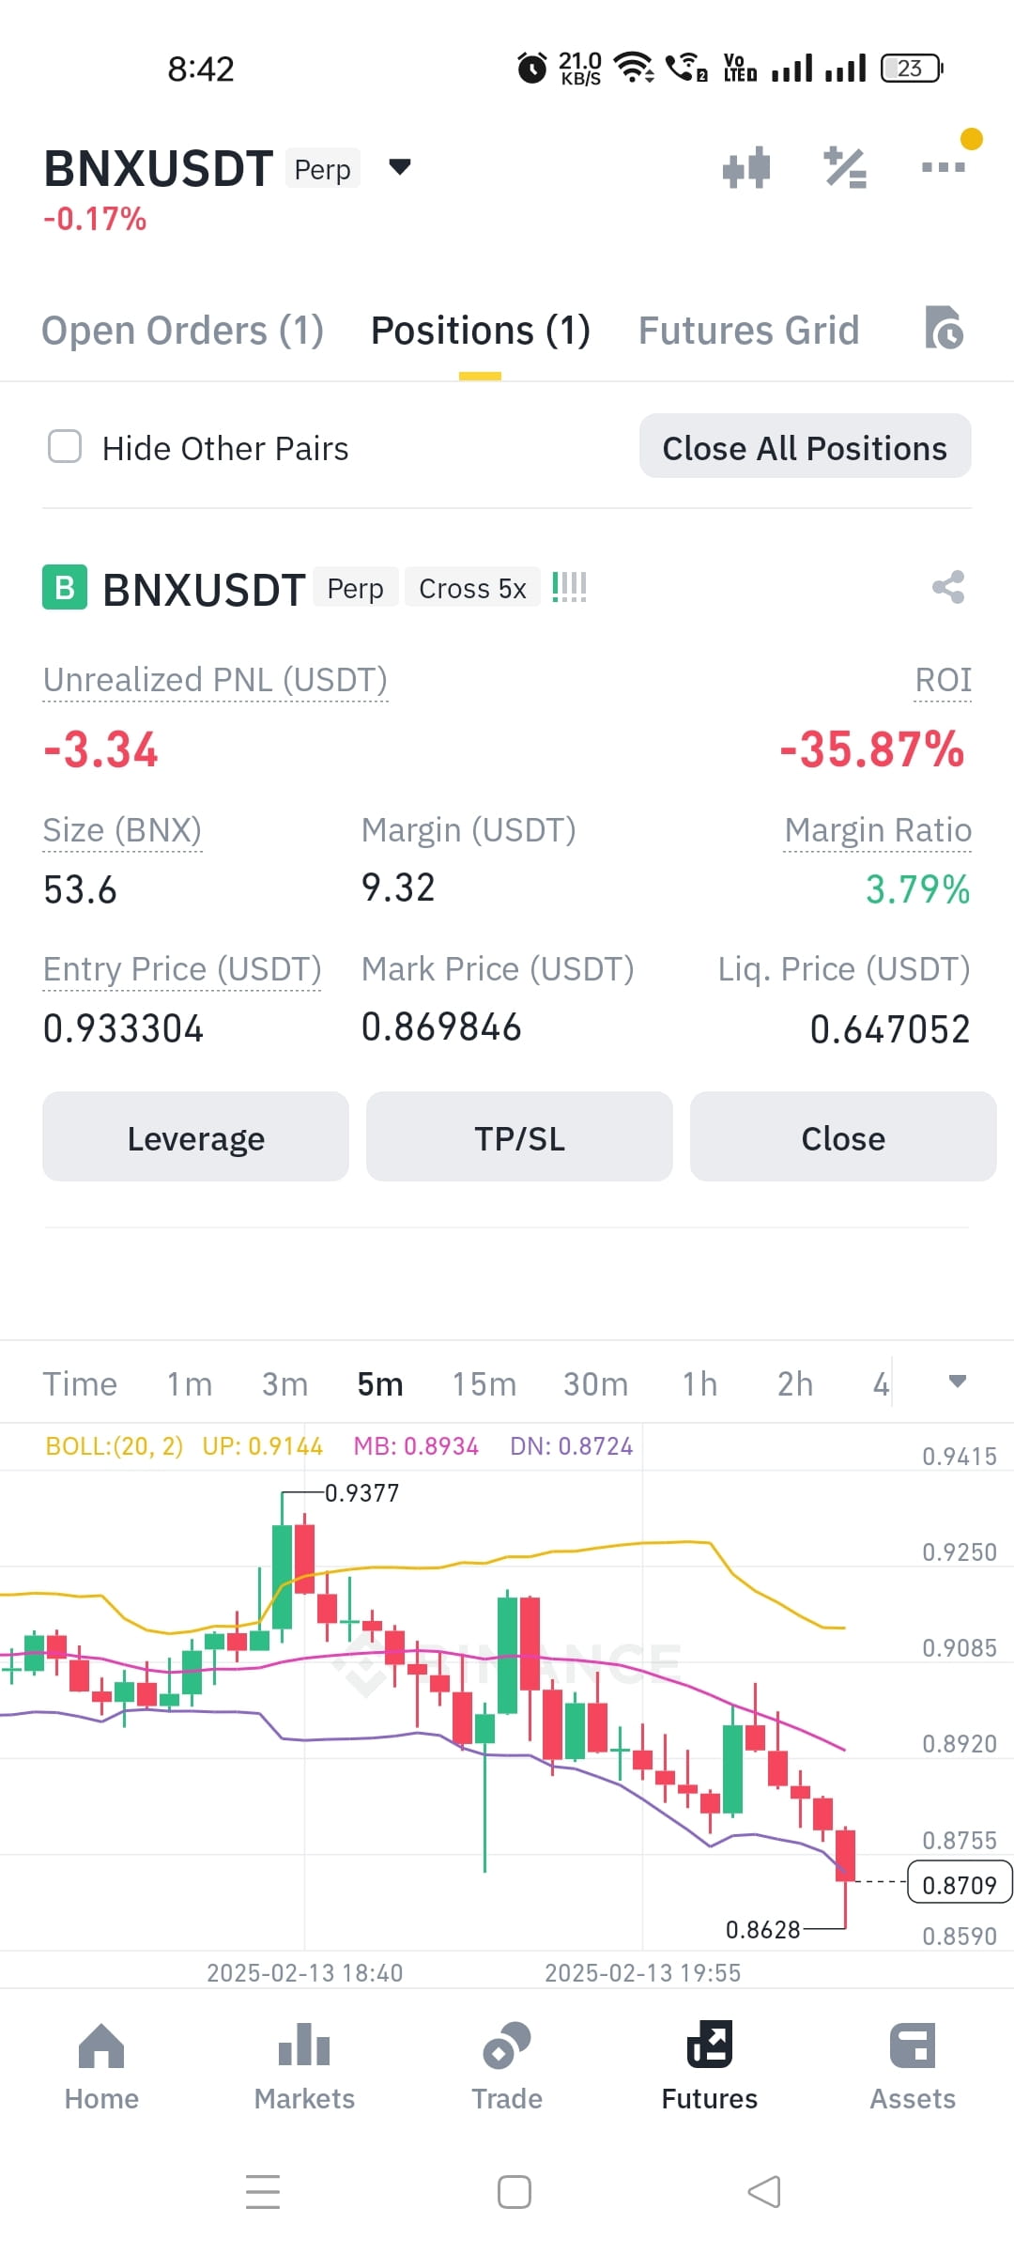
Task: Share the BNXUSDT position
Action: coord(948,587)
